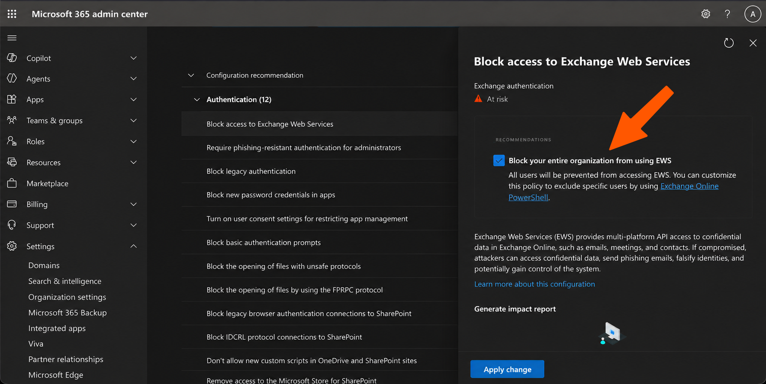Image resolution: width=766 pixels, height=384 pixels.
Task: Open the account avatar menu
Action: tap(753, 14)
